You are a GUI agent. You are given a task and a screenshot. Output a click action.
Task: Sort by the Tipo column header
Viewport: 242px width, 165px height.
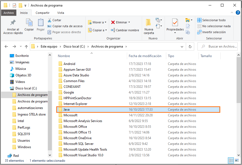click(171, 56)
